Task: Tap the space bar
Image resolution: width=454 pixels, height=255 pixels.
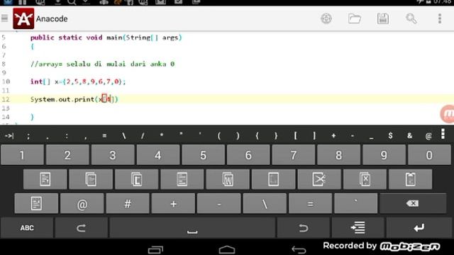Action: [x=192, y=228]
